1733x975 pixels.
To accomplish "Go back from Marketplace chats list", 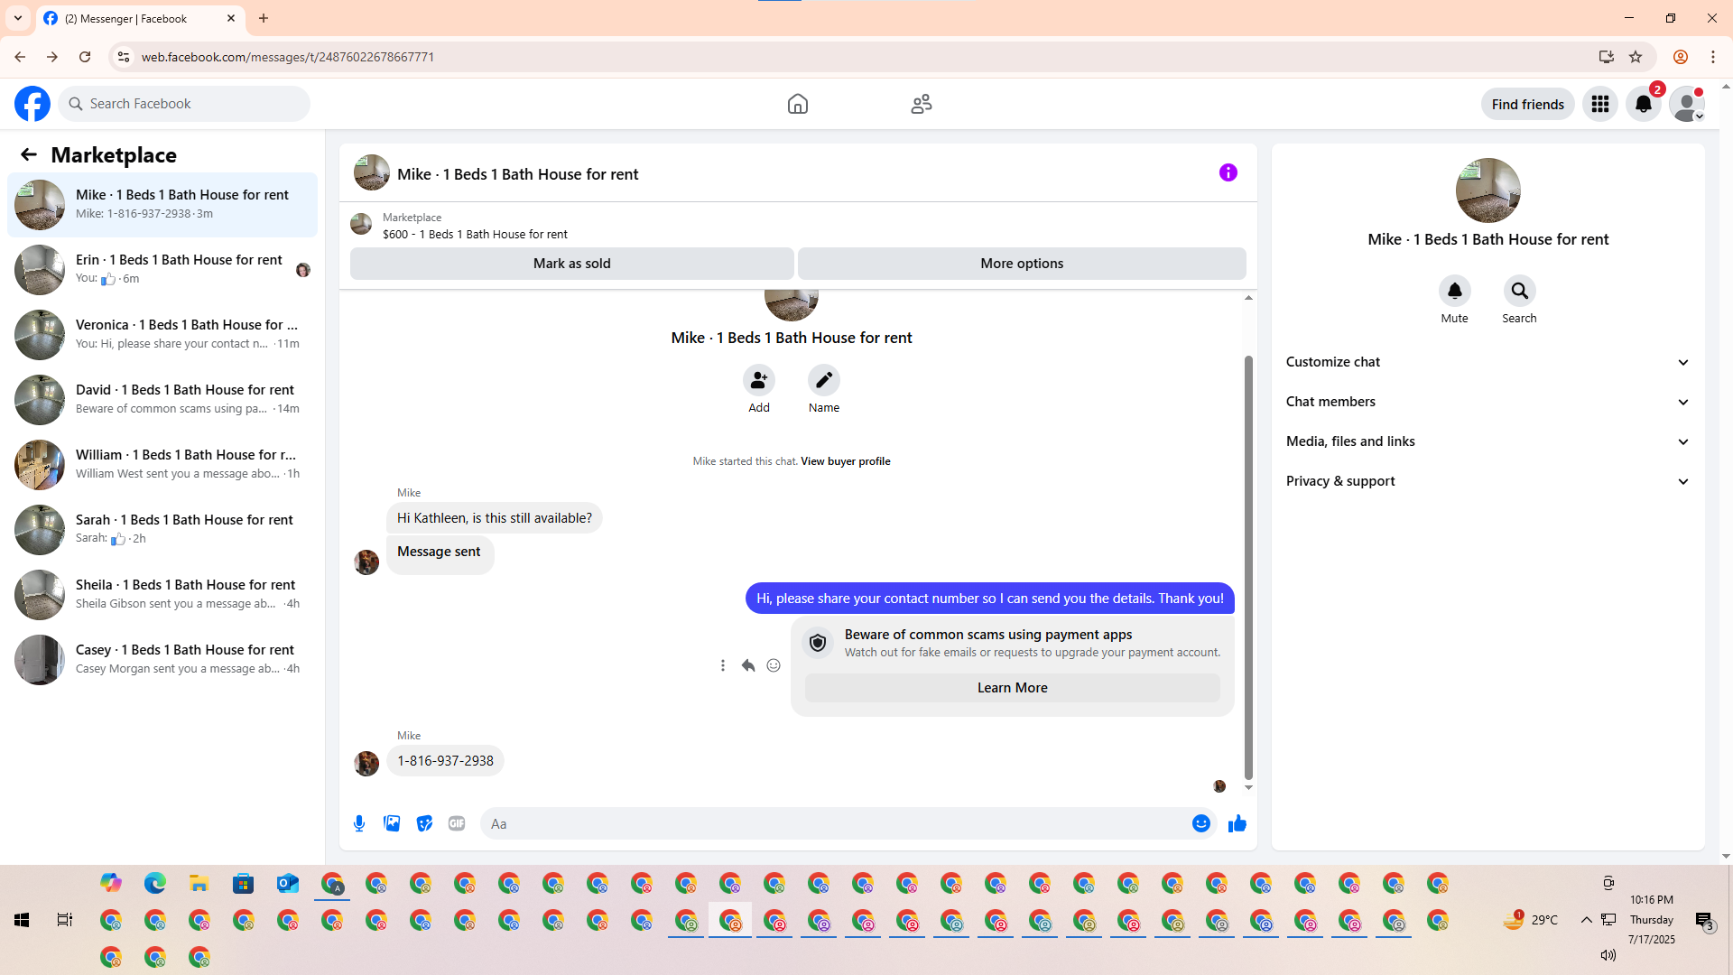I will point(29,154).
